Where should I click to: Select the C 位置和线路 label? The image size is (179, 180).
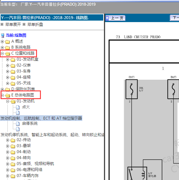tap(23, 53)
